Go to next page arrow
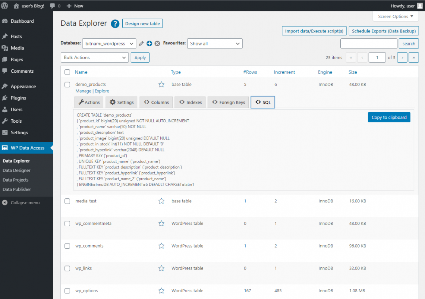The width and height of the screenshot is (425, 299). (x=402, y=57)
